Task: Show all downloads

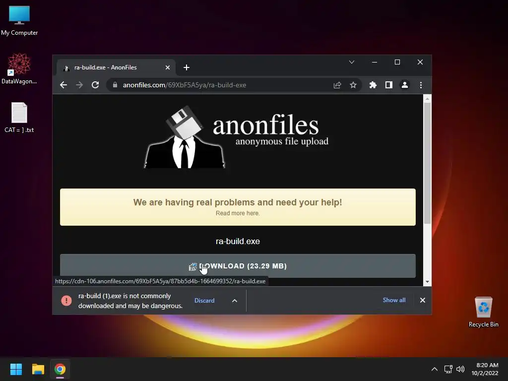Action: (394, 300)
